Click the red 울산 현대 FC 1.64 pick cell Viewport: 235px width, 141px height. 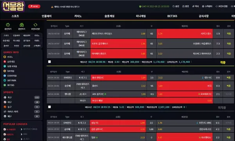pos(119,78)
